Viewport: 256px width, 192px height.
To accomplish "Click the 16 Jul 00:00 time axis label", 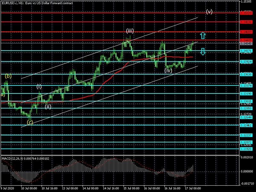I will (152, 188).
